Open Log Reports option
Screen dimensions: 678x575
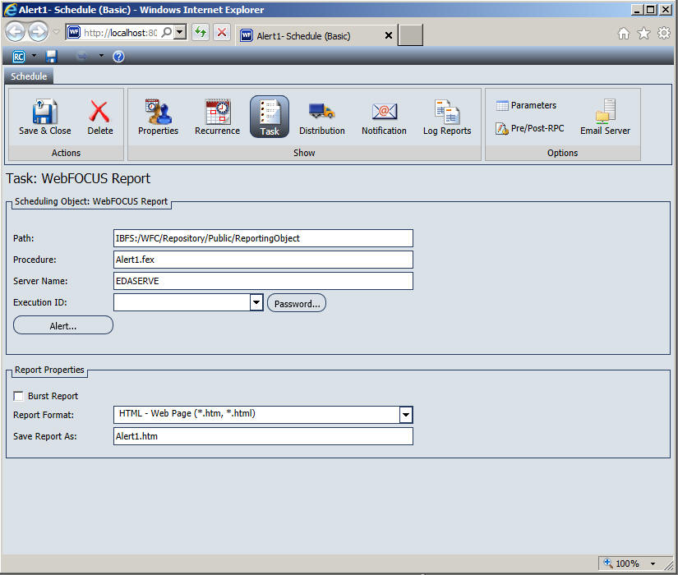[447, 117]
